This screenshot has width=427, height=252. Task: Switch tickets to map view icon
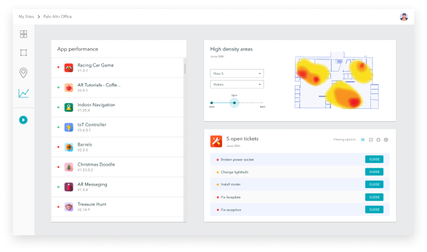click(370, 140)
